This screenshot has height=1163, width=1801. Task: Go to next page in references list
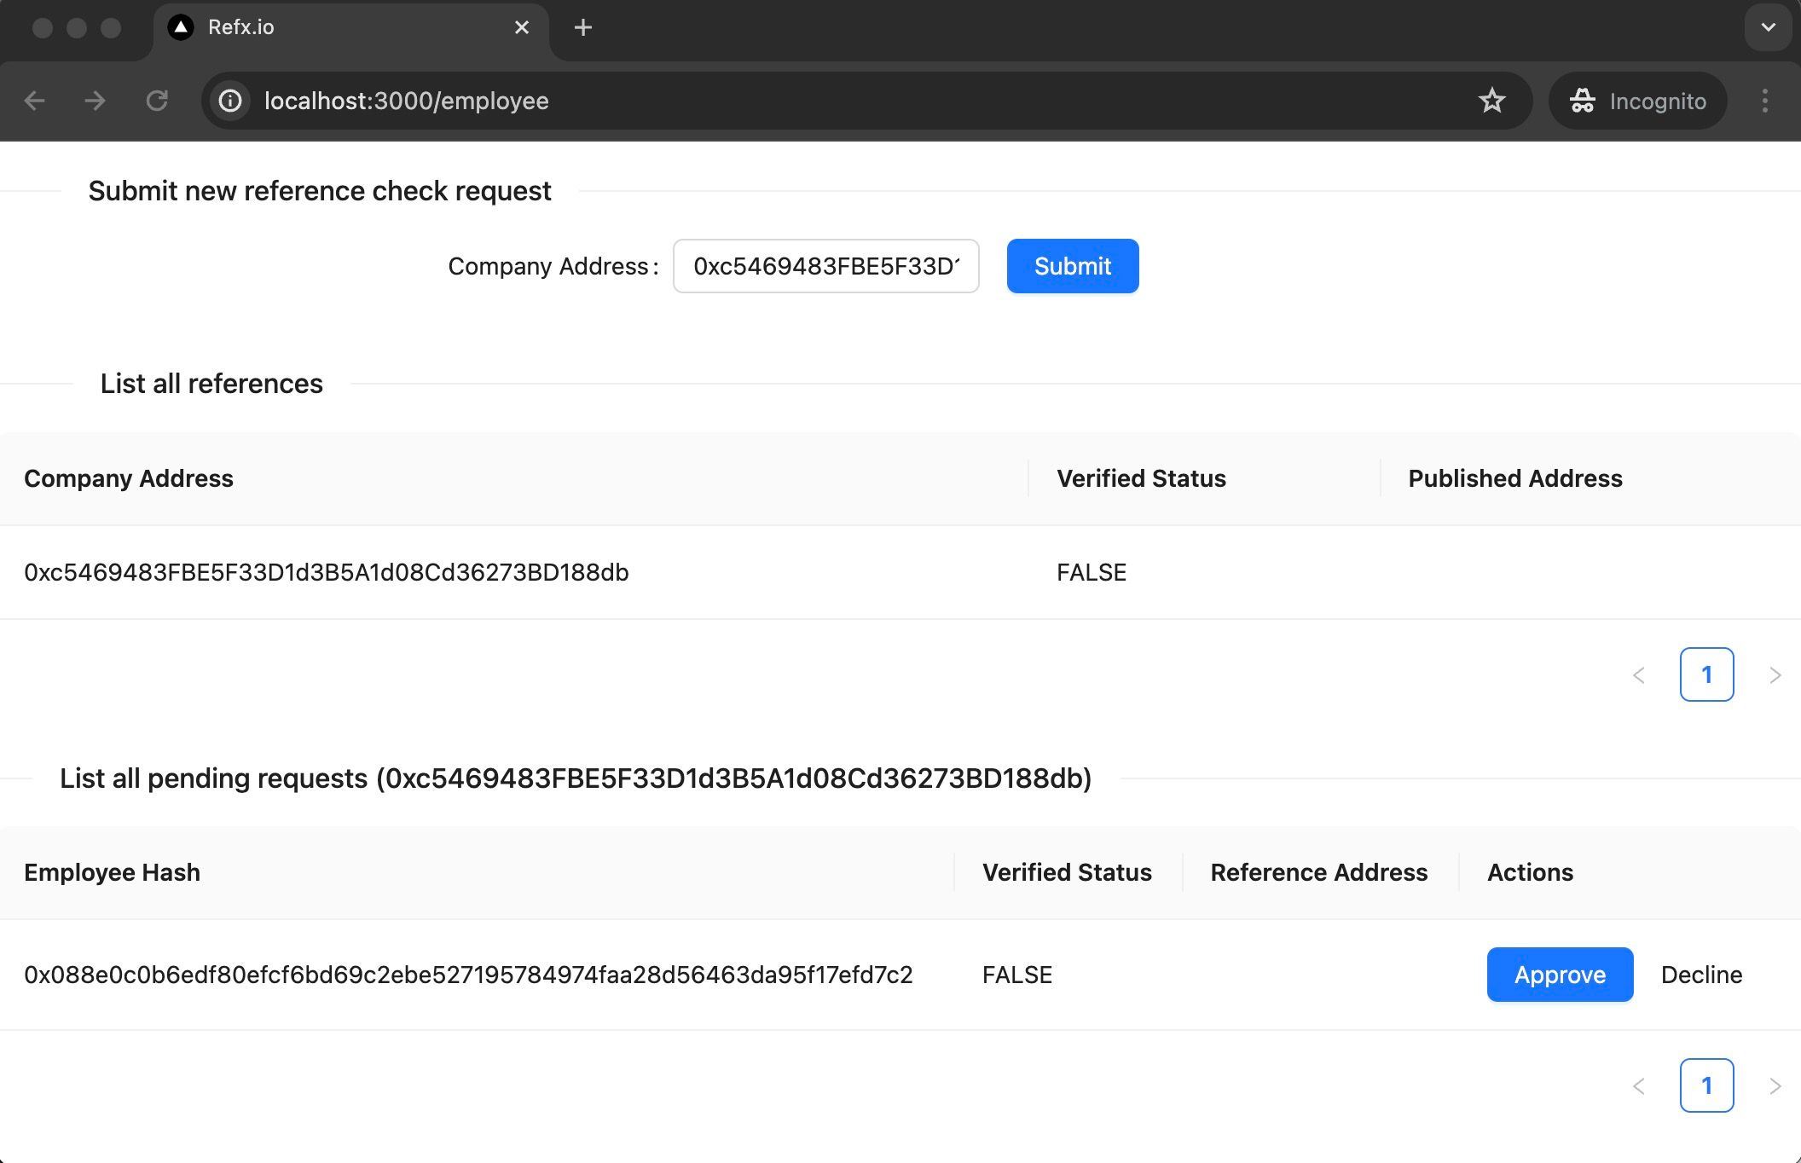tap(1775, 675)
